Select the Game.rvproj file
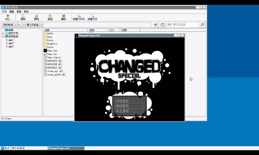This screenshot has height=155, width=259. [x=52, y=58]
